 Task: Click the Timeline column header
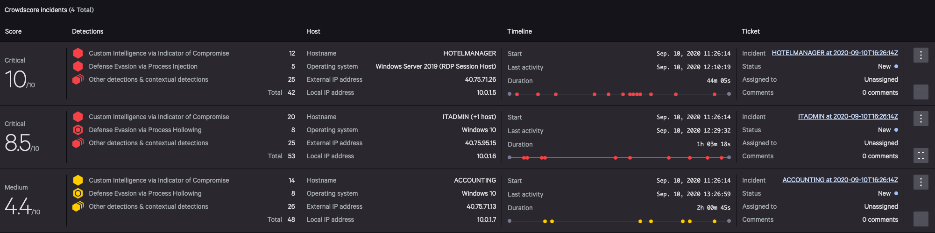point(519,31)
